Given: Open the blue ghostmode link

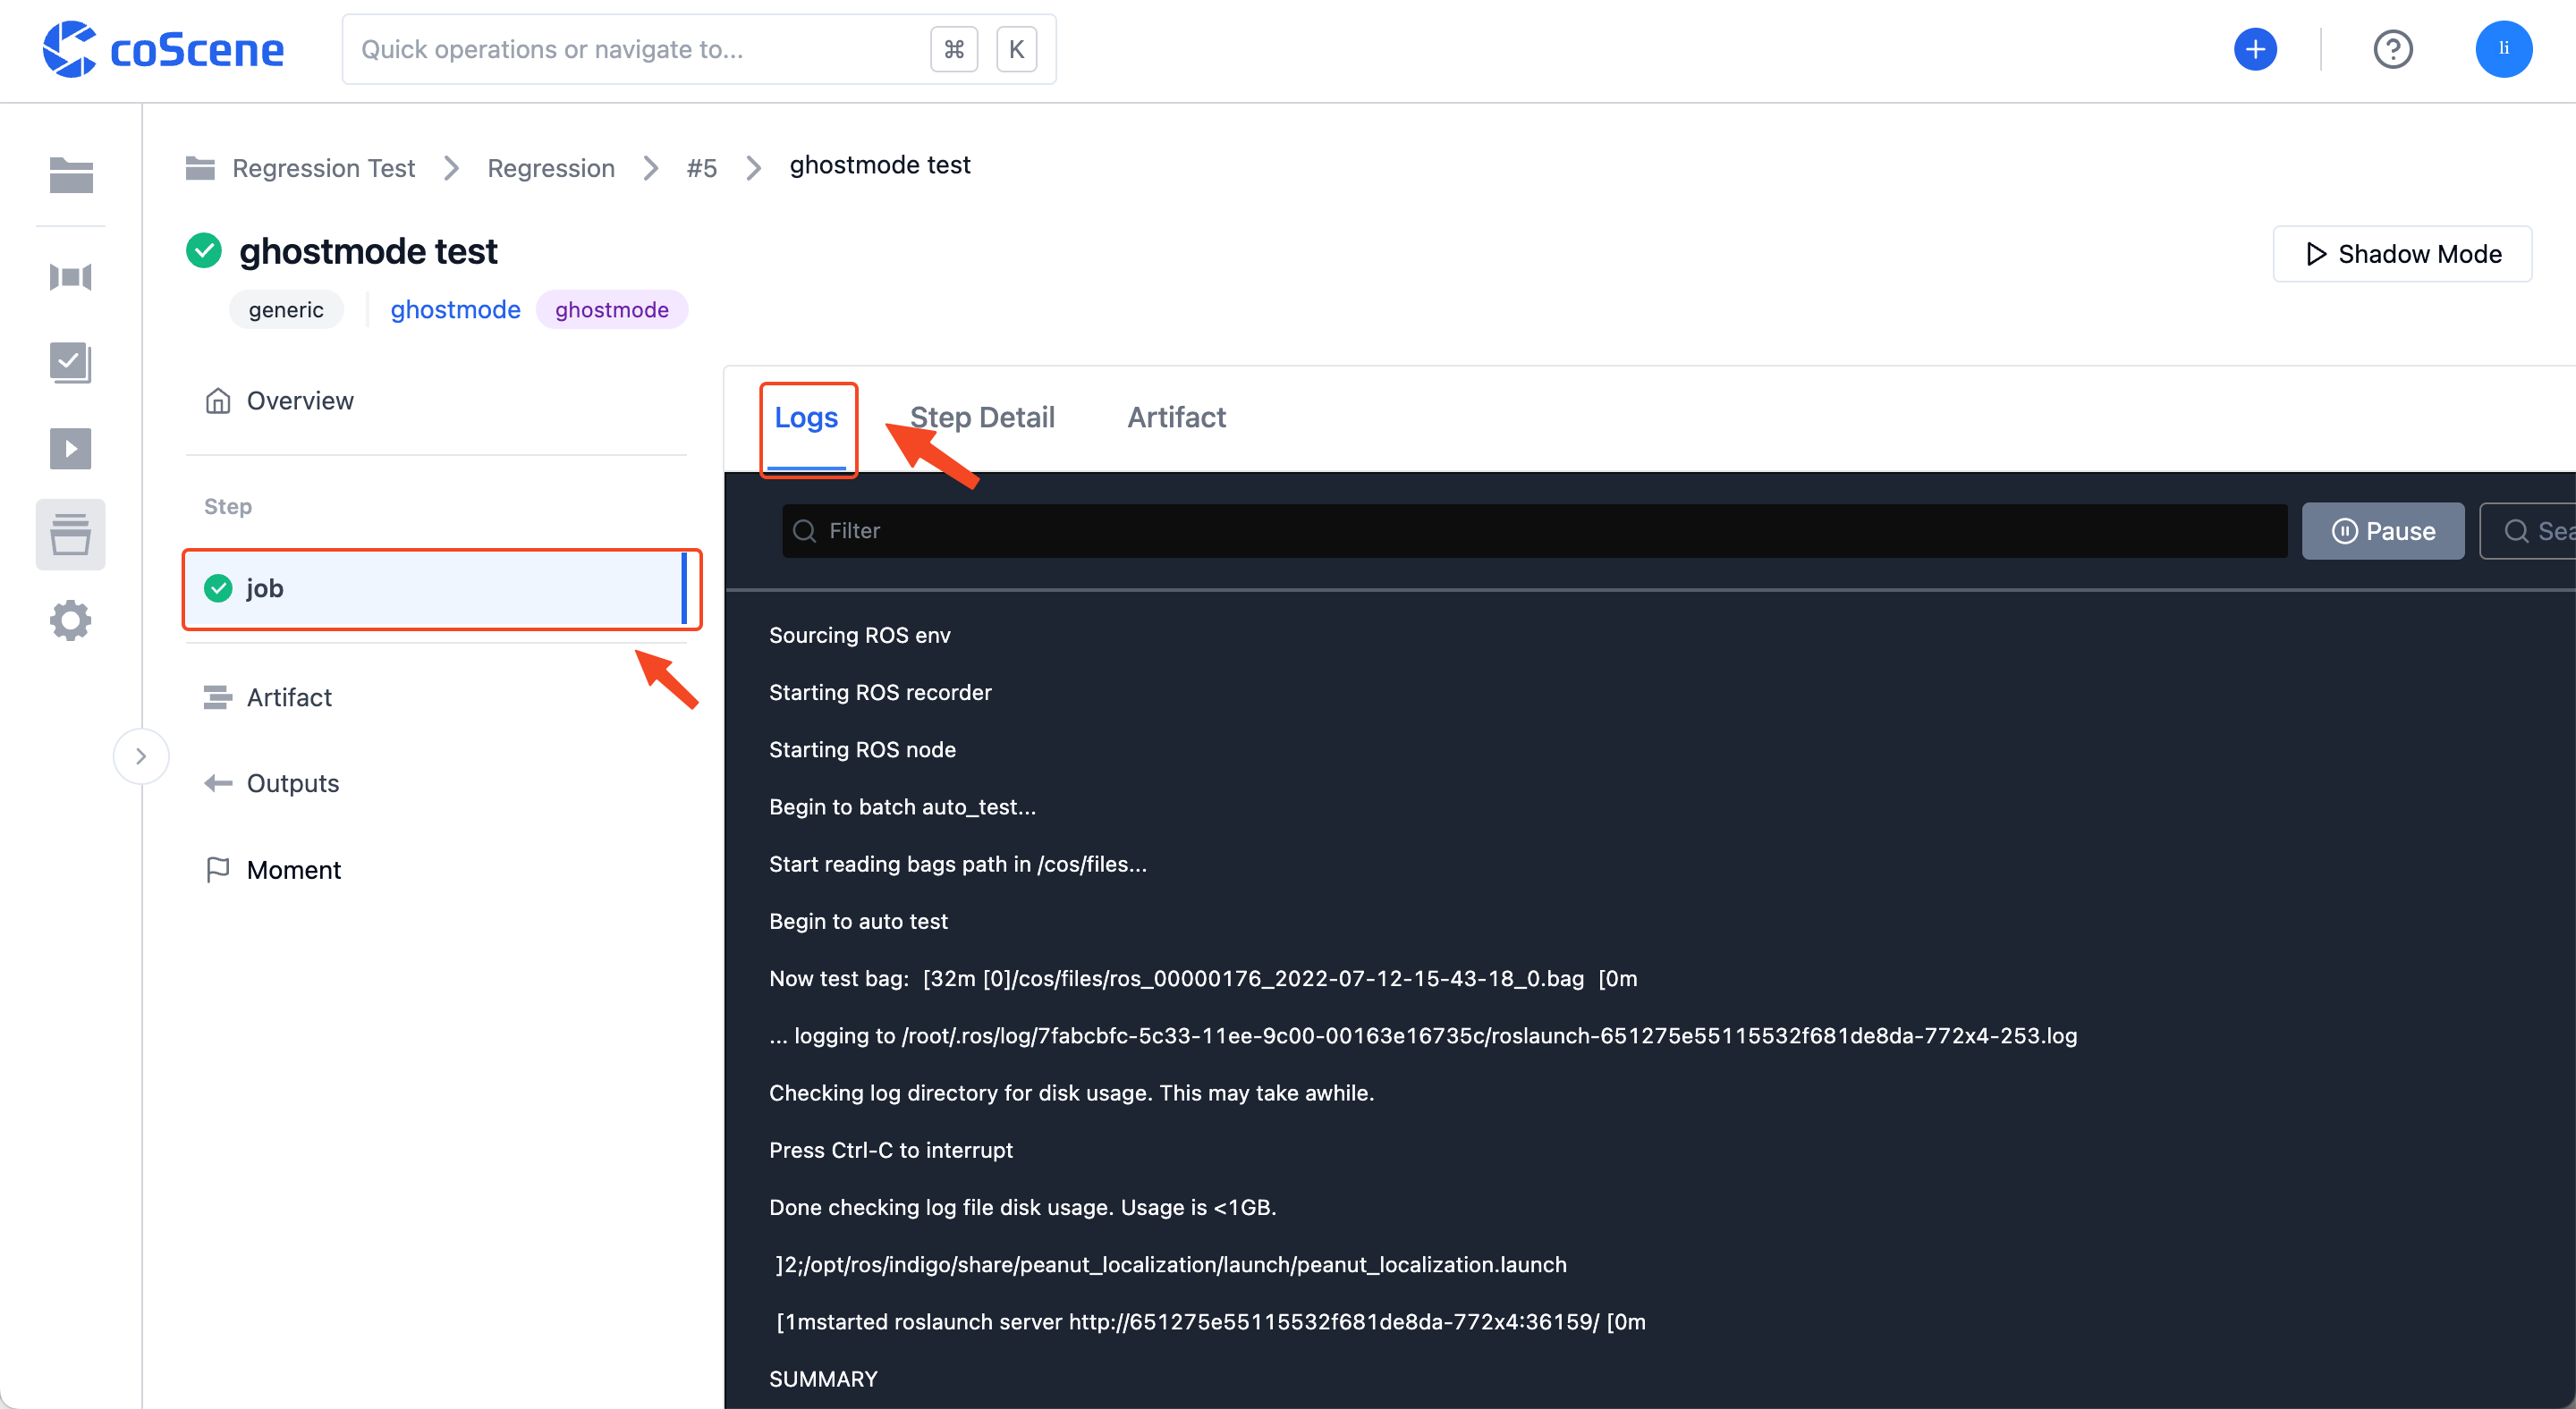Looking at the screenshot, I should (x=455, y=309).
